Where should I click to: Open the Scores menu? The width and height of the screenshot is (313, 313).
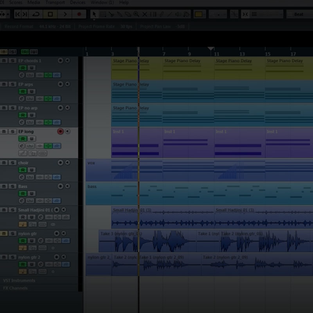click(16, 3)
